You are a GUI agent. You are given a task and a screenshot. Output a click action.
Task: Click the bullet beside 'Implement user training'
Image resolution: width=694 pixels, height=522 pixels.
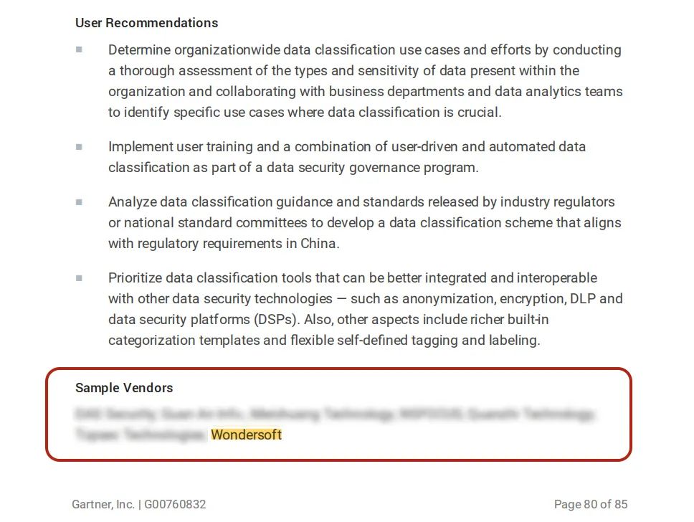(79, 147)
